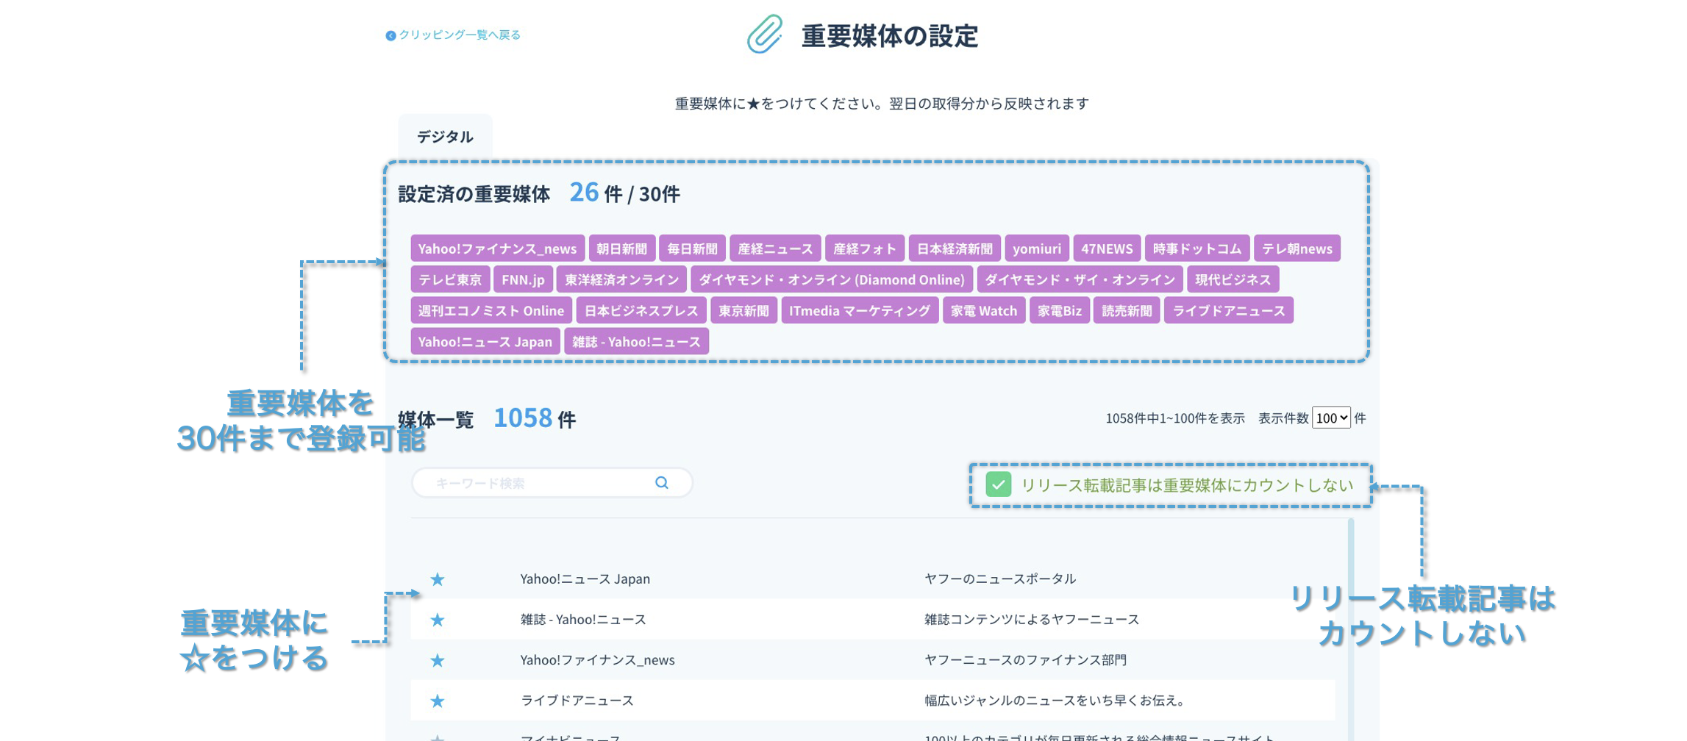This screenshot has width=1687, height=741.
Task: Uncheck リリース転載記事は重要媒体にカウントしない checkbox
Action: point(998,485)
